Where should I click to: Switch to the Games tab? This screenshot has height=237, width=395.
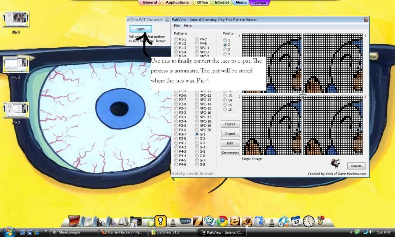pos(260,3)
